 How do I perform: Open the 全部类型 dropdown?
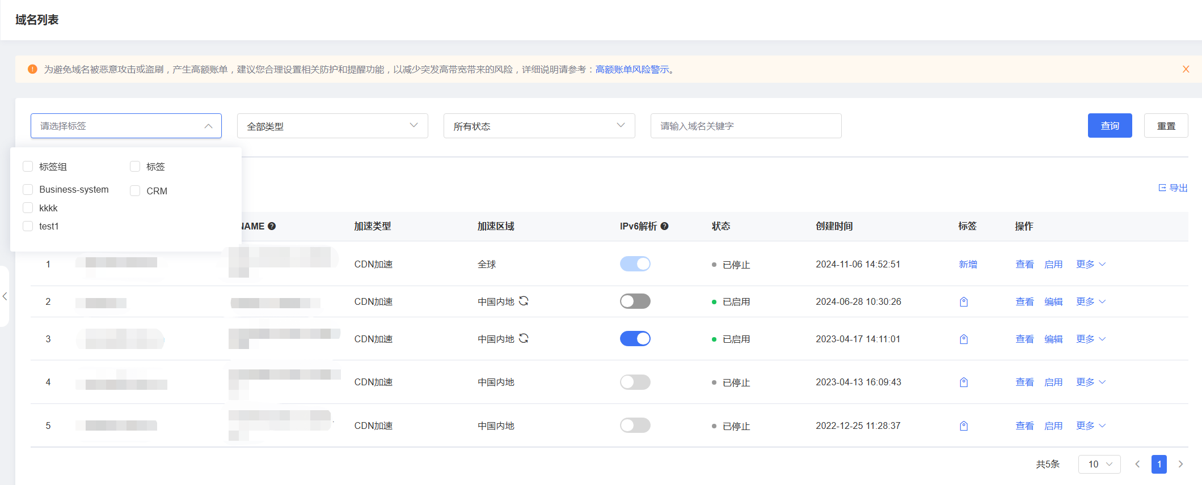click(x=332, y=126)
